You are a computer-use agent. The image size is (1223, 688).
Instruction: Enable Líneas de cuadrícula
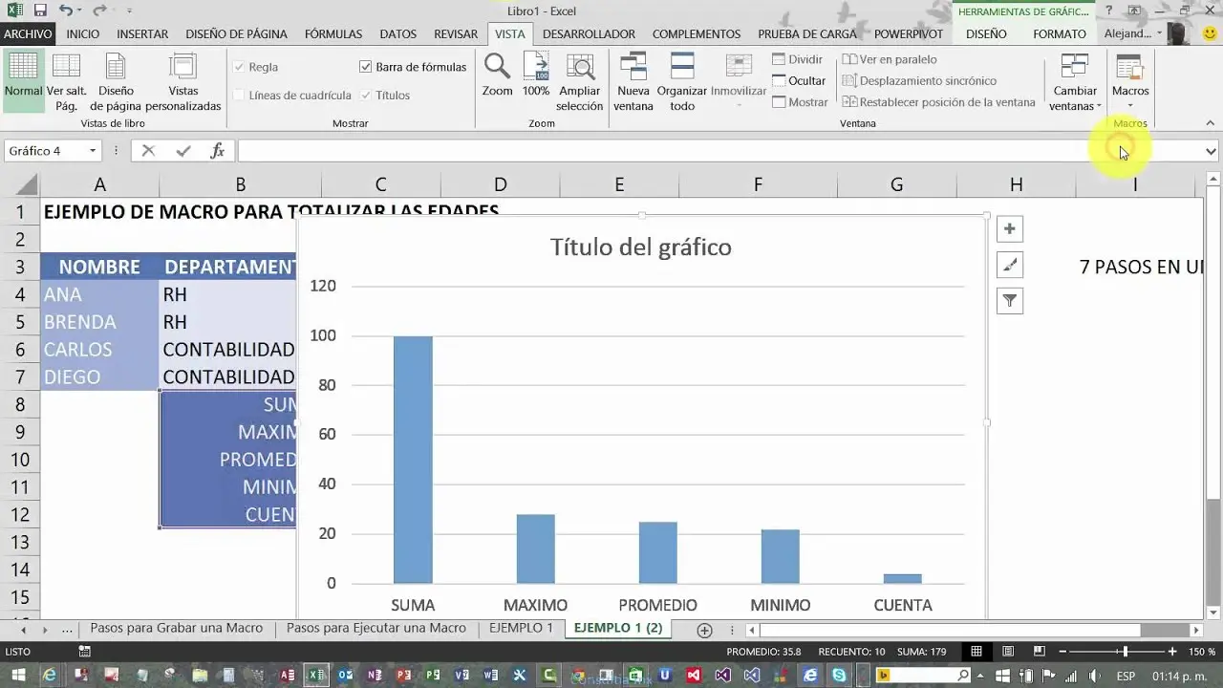point(239,95)
